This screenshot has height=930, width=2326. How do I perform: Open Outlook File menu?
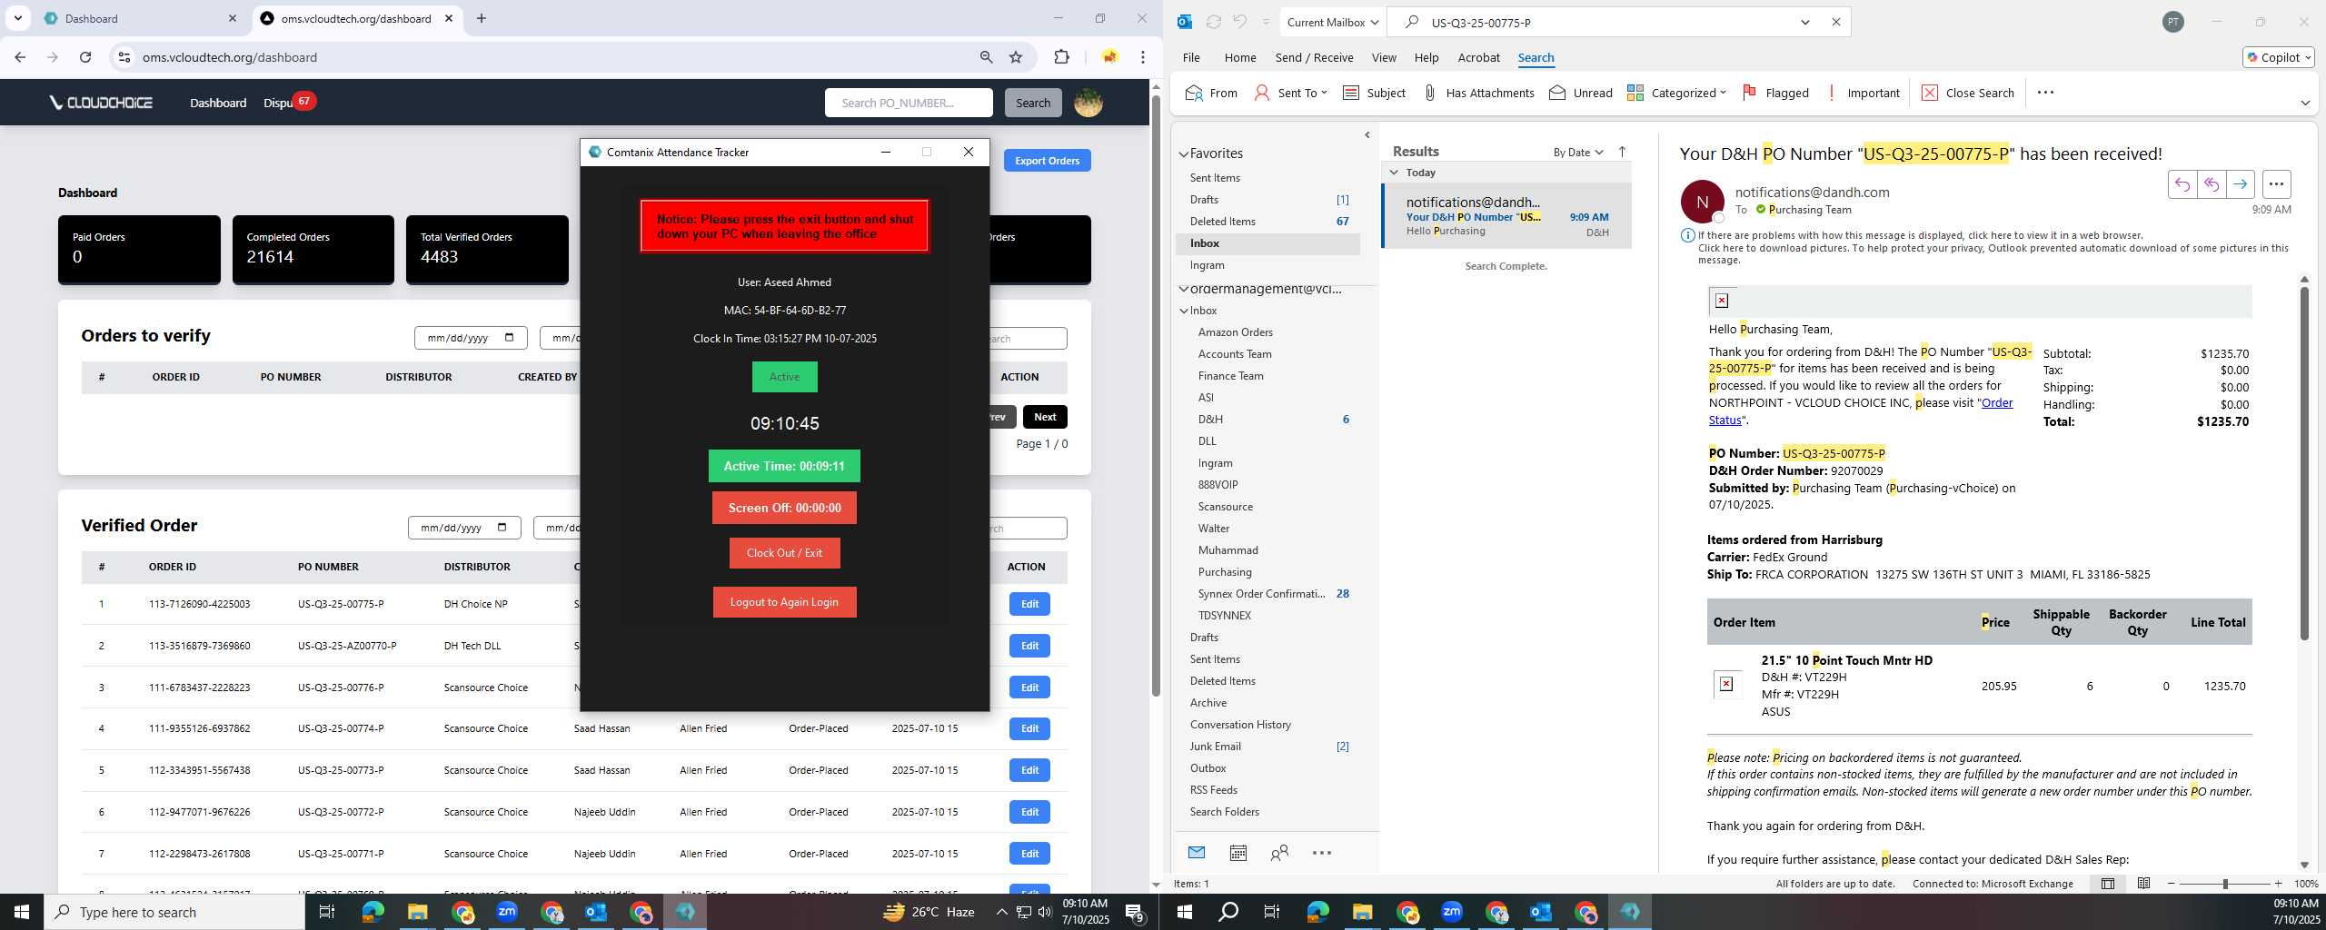click(x=1191, y=57)
